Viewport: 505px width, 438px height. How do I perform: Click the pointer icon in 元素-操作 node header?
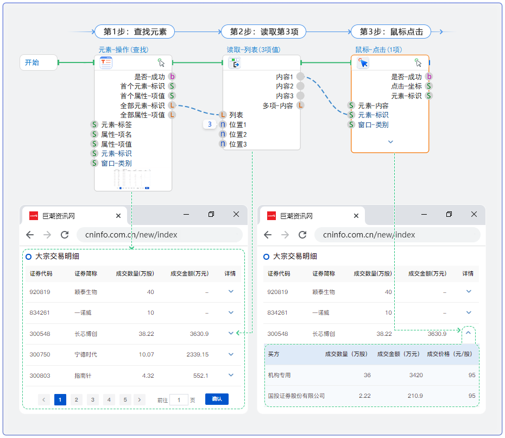click(x=161, y=62)
